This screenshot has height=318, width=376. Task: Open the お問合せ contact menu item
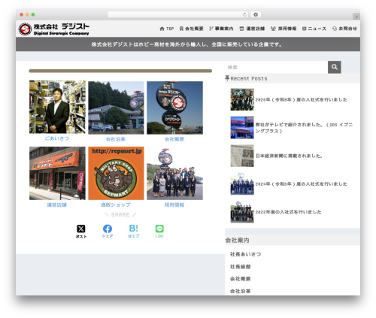[344, 29]
